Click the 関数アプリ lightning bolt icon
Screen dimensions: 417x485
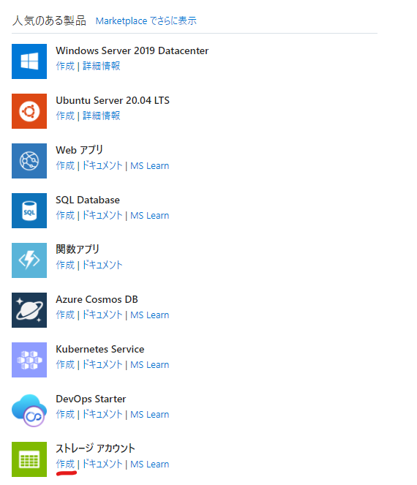tap(29, 260)
